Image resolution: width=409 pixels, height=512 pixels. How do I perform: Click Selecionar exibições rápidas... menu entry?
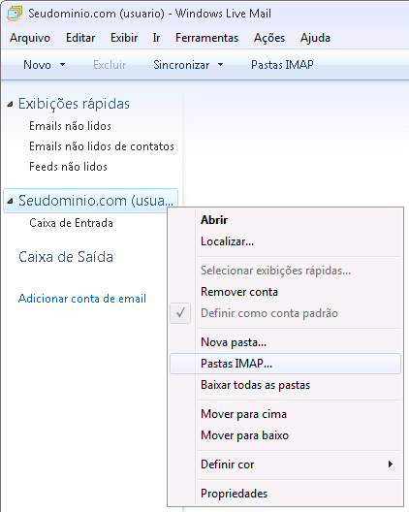(x=285, y=271)
